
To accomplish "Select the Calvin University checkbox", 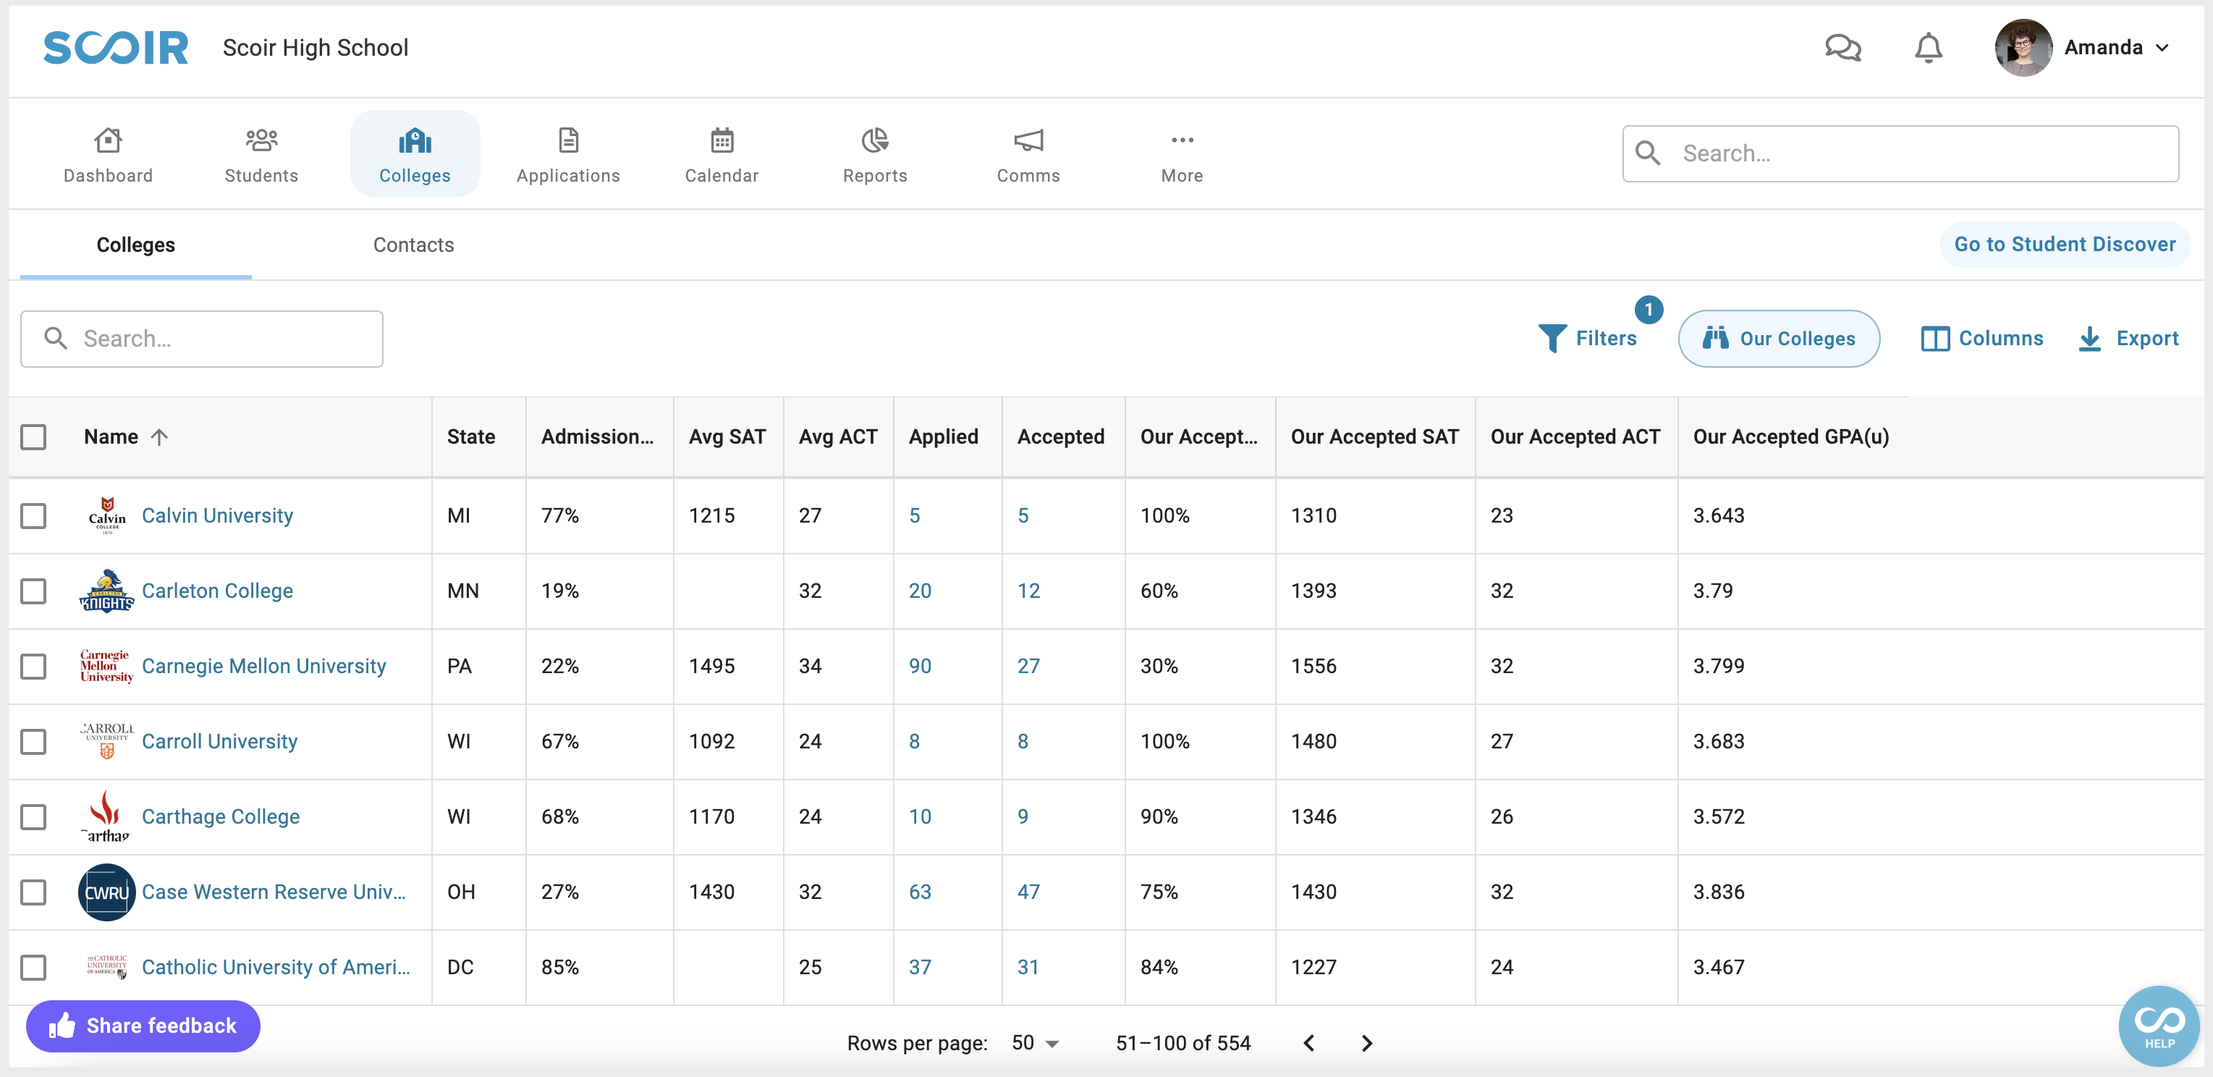I will point(33,516).
